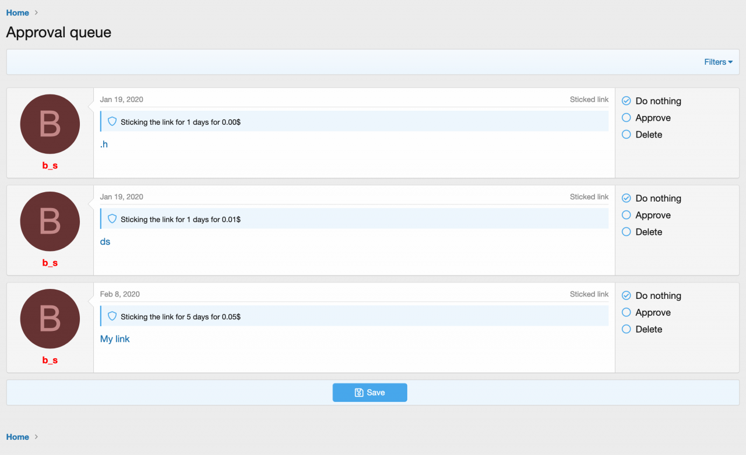This screenshot has height=455, width=746.
Task: Click the shield icon beside 5 days notice
Action: point(112,316)
